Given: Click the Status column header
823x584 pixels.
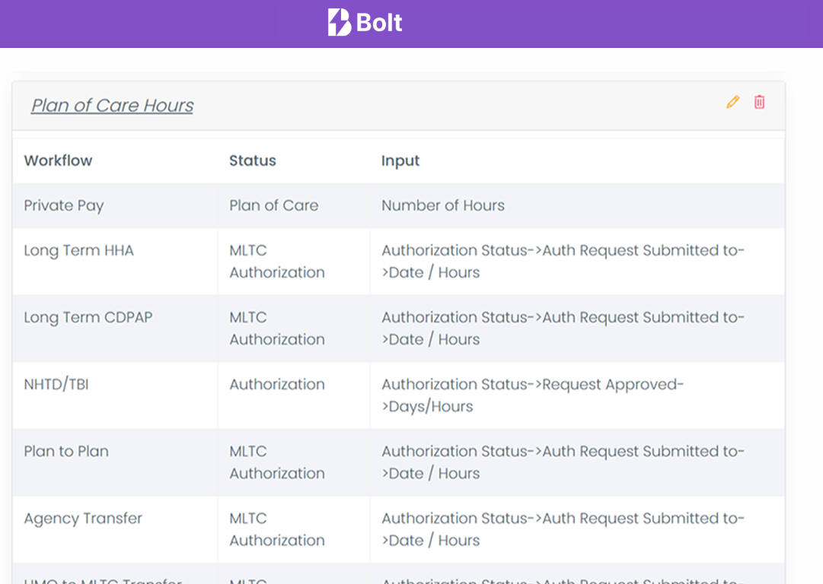Looking at the screenshot, I should [252, 160].
